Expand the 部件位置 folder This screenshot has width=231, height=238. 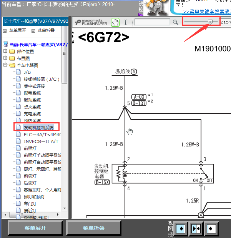pos(5,51)
